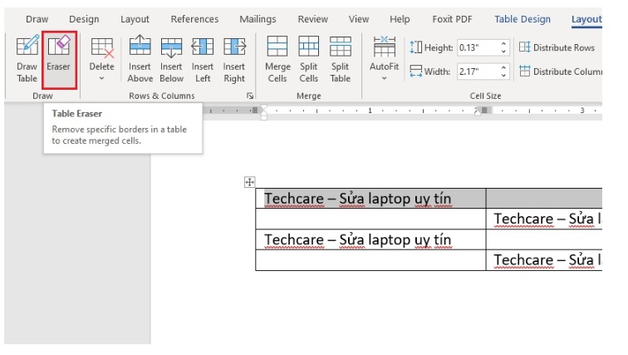Expand the AutoFit options dropdown
Screen dimensions: 628x355
point(384,58)
